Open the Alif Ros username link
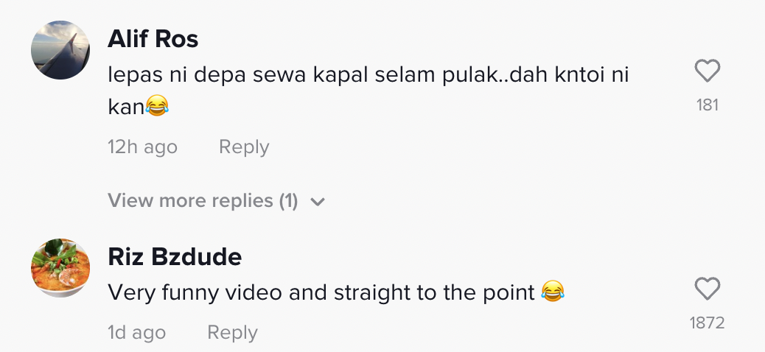765x352 pixels. pyautogui.click(x=153, y=39)
